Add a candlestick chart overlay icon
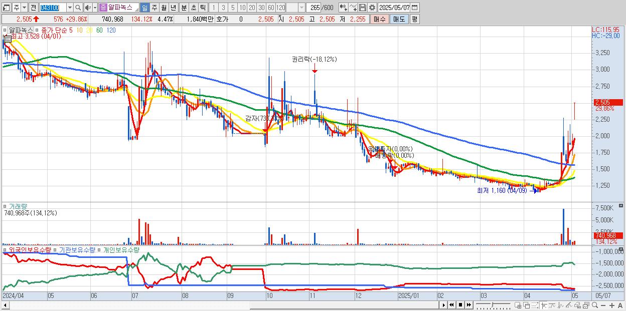The height and width of the screenshot is (311, 626). 344,8
